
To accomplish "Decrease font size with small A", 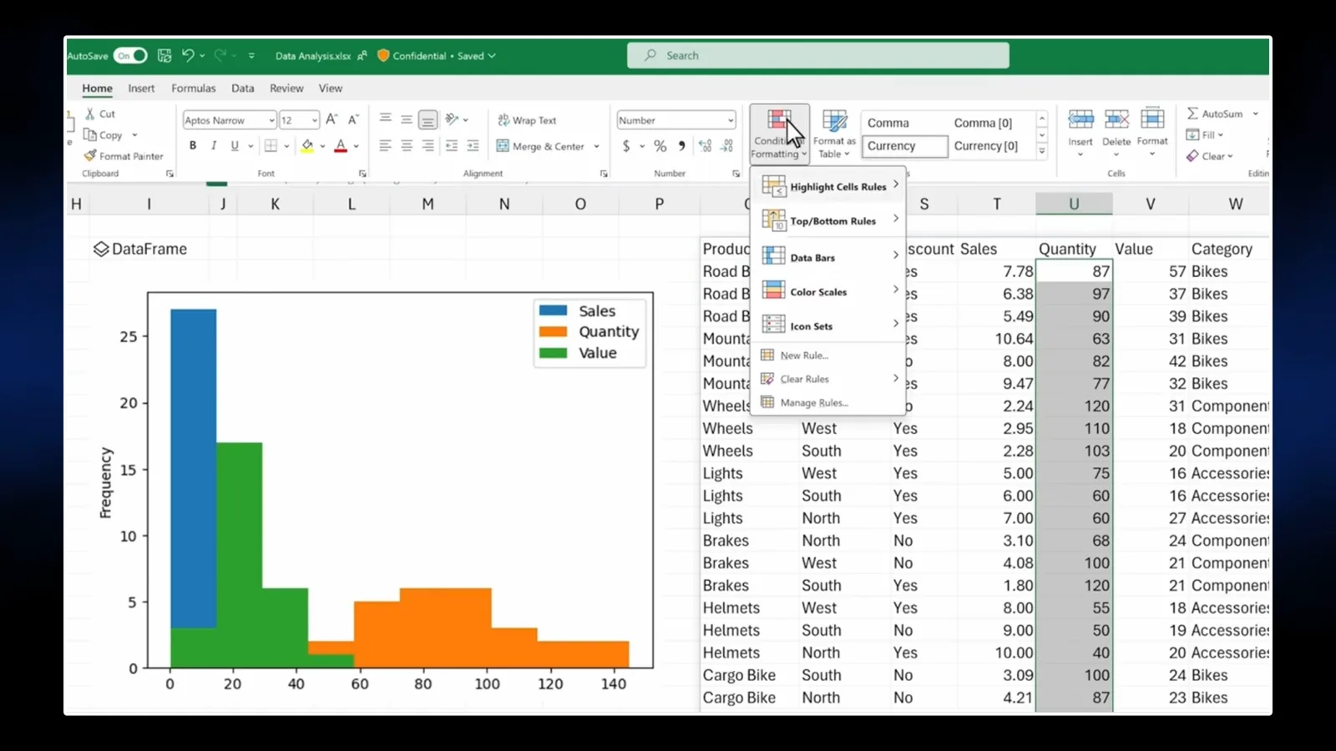I will tap(353, 120).
